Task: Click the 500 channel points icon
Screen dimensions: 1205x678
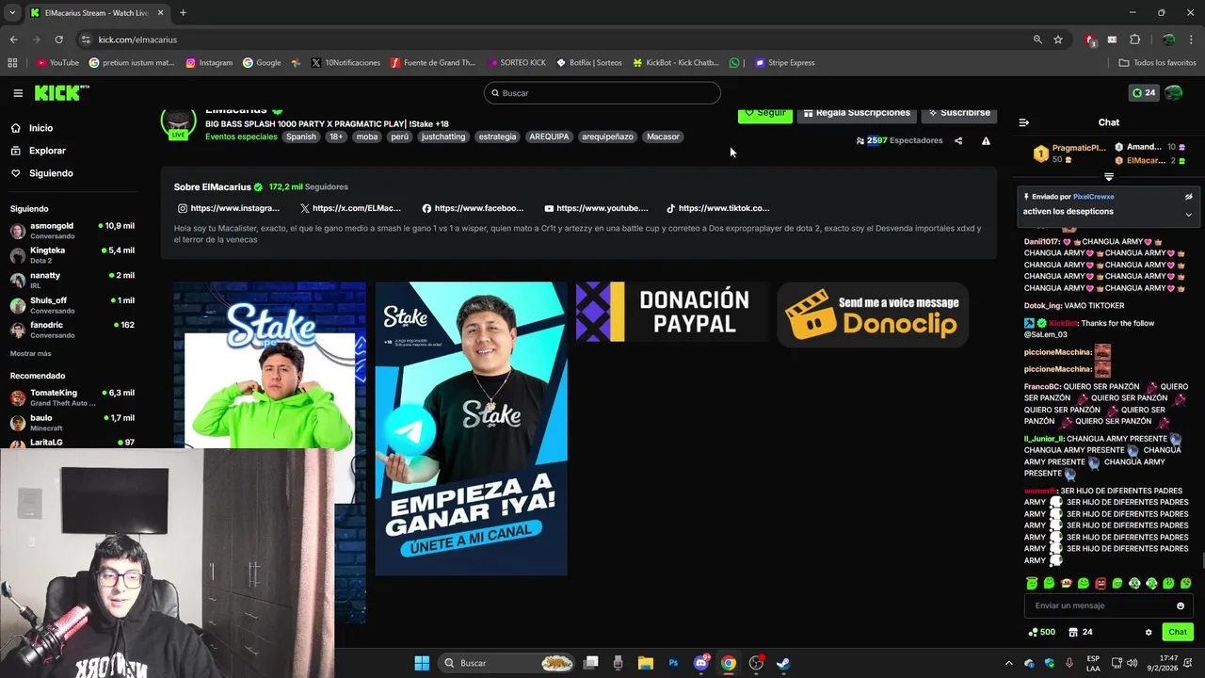Action: [1041, 632]
